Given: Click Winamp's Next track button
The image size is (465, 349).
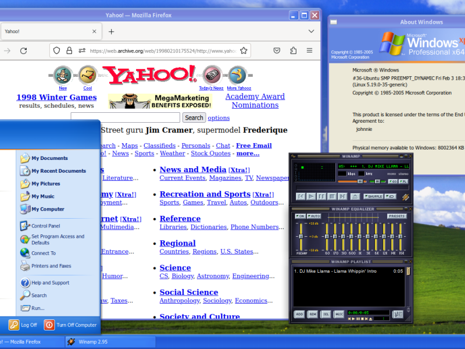Looking at the screenshot, I should (x=342, y=197).
